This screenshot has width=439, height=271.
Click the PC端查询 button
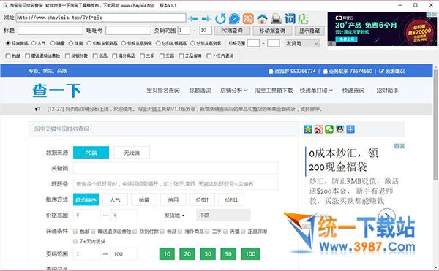coord(232,31)
